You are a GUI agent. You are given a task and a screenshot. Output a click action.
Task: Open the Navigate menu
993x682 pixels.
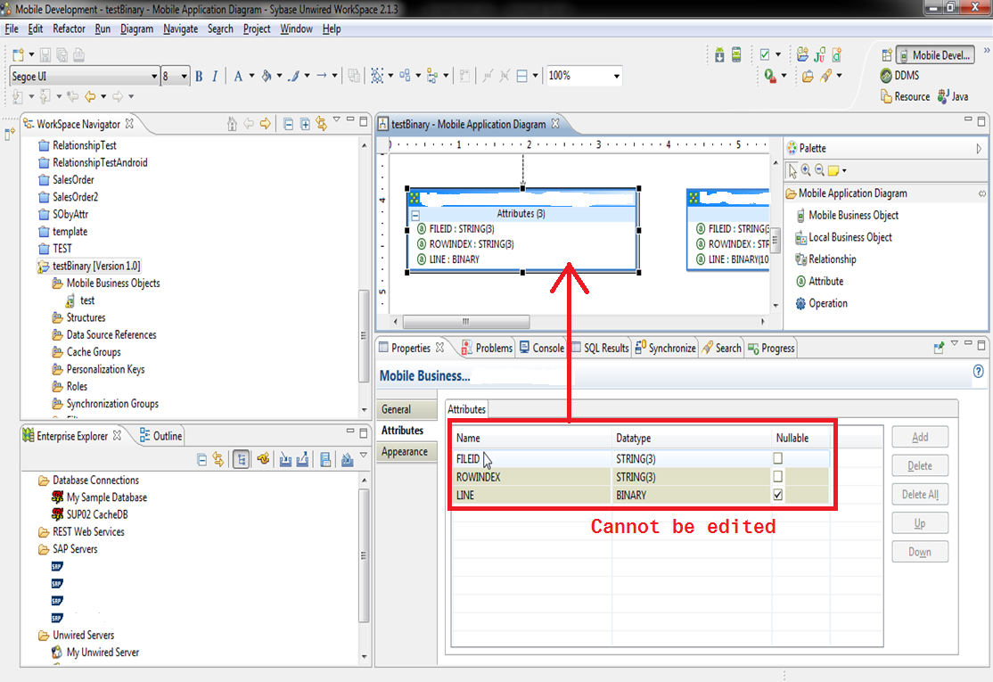180,29
